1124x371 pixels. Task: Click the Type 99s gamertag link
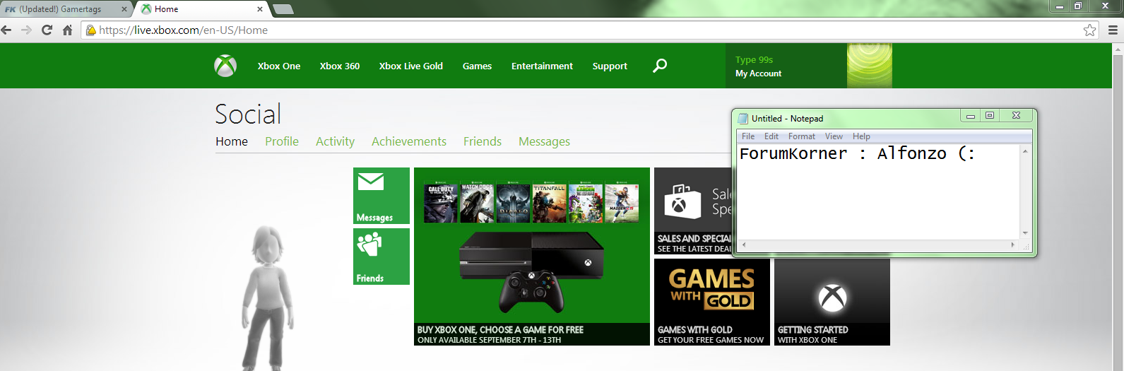[x=754, y=60]
